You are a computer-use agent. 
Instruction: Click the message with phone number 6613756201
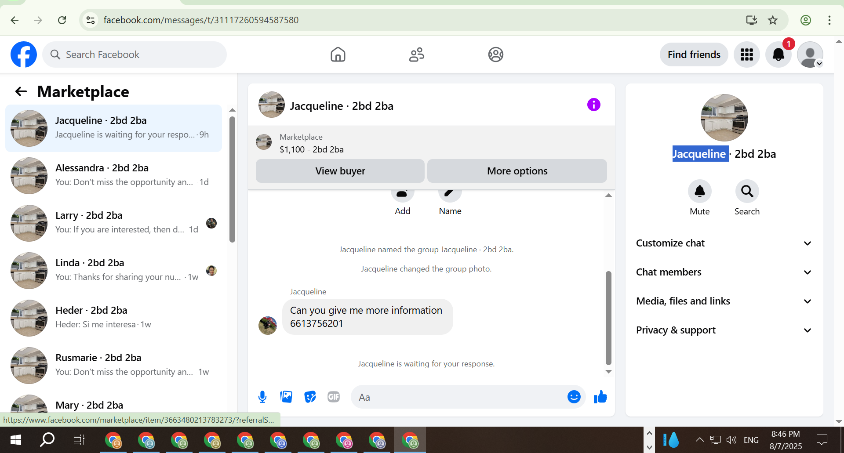tap(367, 317)
